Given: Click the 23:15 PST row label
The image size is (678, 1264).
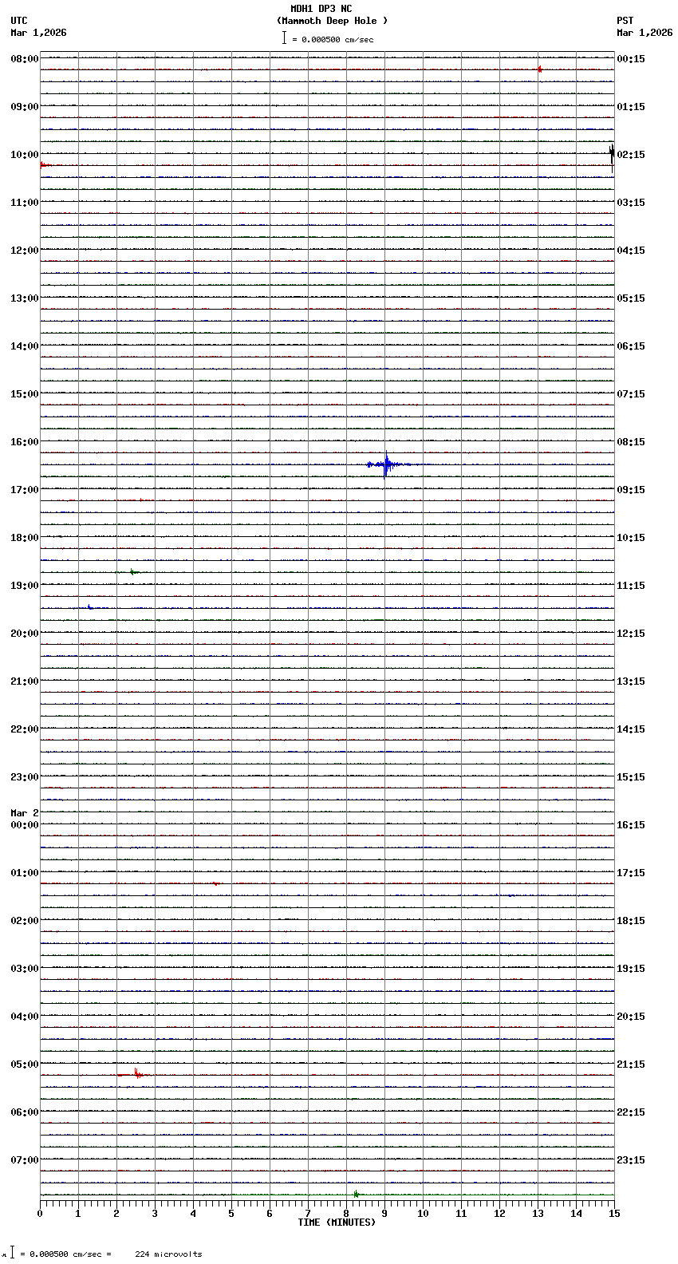Looking at the screenshot, I should point(630,1160).
